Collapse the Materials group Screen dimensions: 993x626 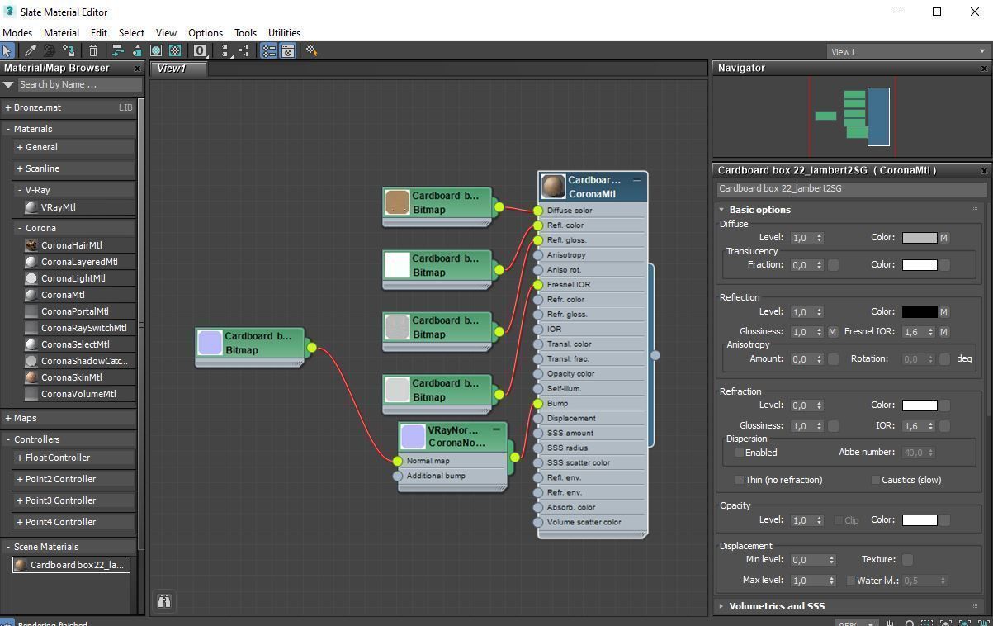click(x=8, y=129)
